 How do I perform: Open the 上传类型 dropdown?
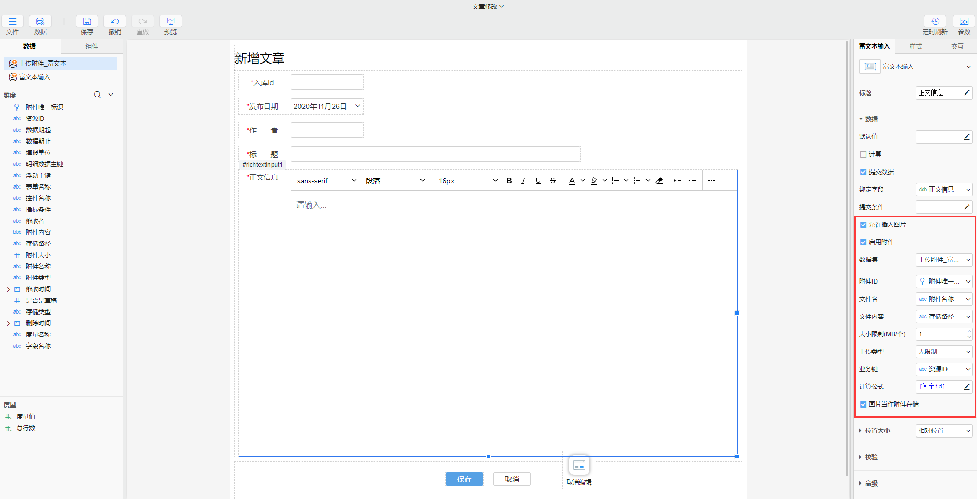click(944, 352)
